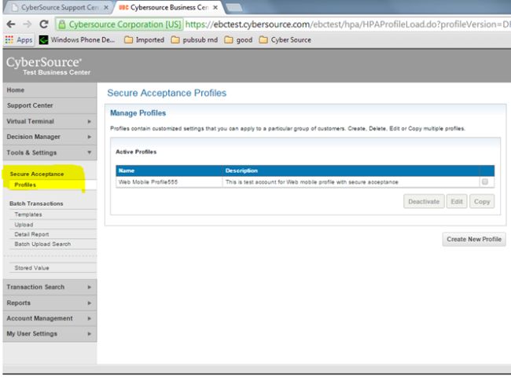The width and height of the screenshot is (511, 378).
Task: Click the green padlock security icon
Action: pyautogui.click(x=62, y=24)
